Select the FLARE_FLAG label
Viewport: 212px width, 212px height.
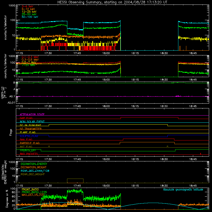(28, 132)
